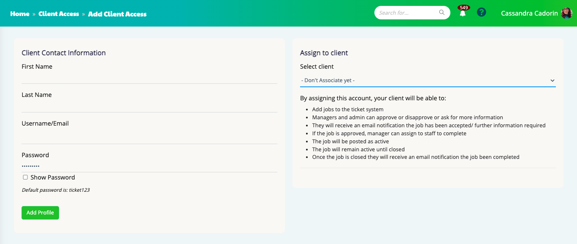Click the search magnifier icon
The width and height of the screenshot is (577, 244).
coord(442,13)
